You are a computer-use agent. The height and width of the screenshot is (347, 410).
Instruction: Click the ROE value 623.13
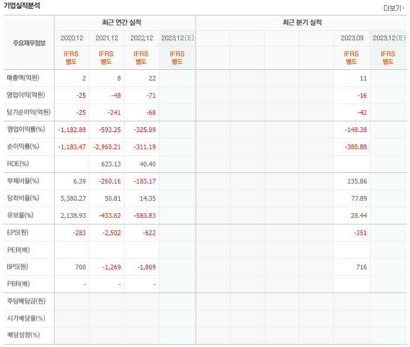pyautogui.click(x=111, y=165)
